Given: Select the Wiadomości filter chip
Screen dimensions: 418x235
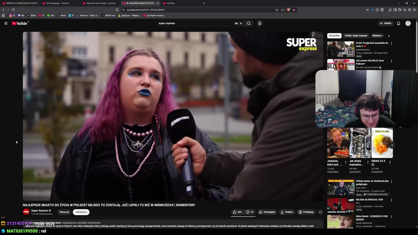Looking at the screenshot, I should point(378,36).
